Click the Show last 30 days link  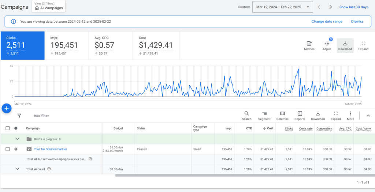pos(353,7)
